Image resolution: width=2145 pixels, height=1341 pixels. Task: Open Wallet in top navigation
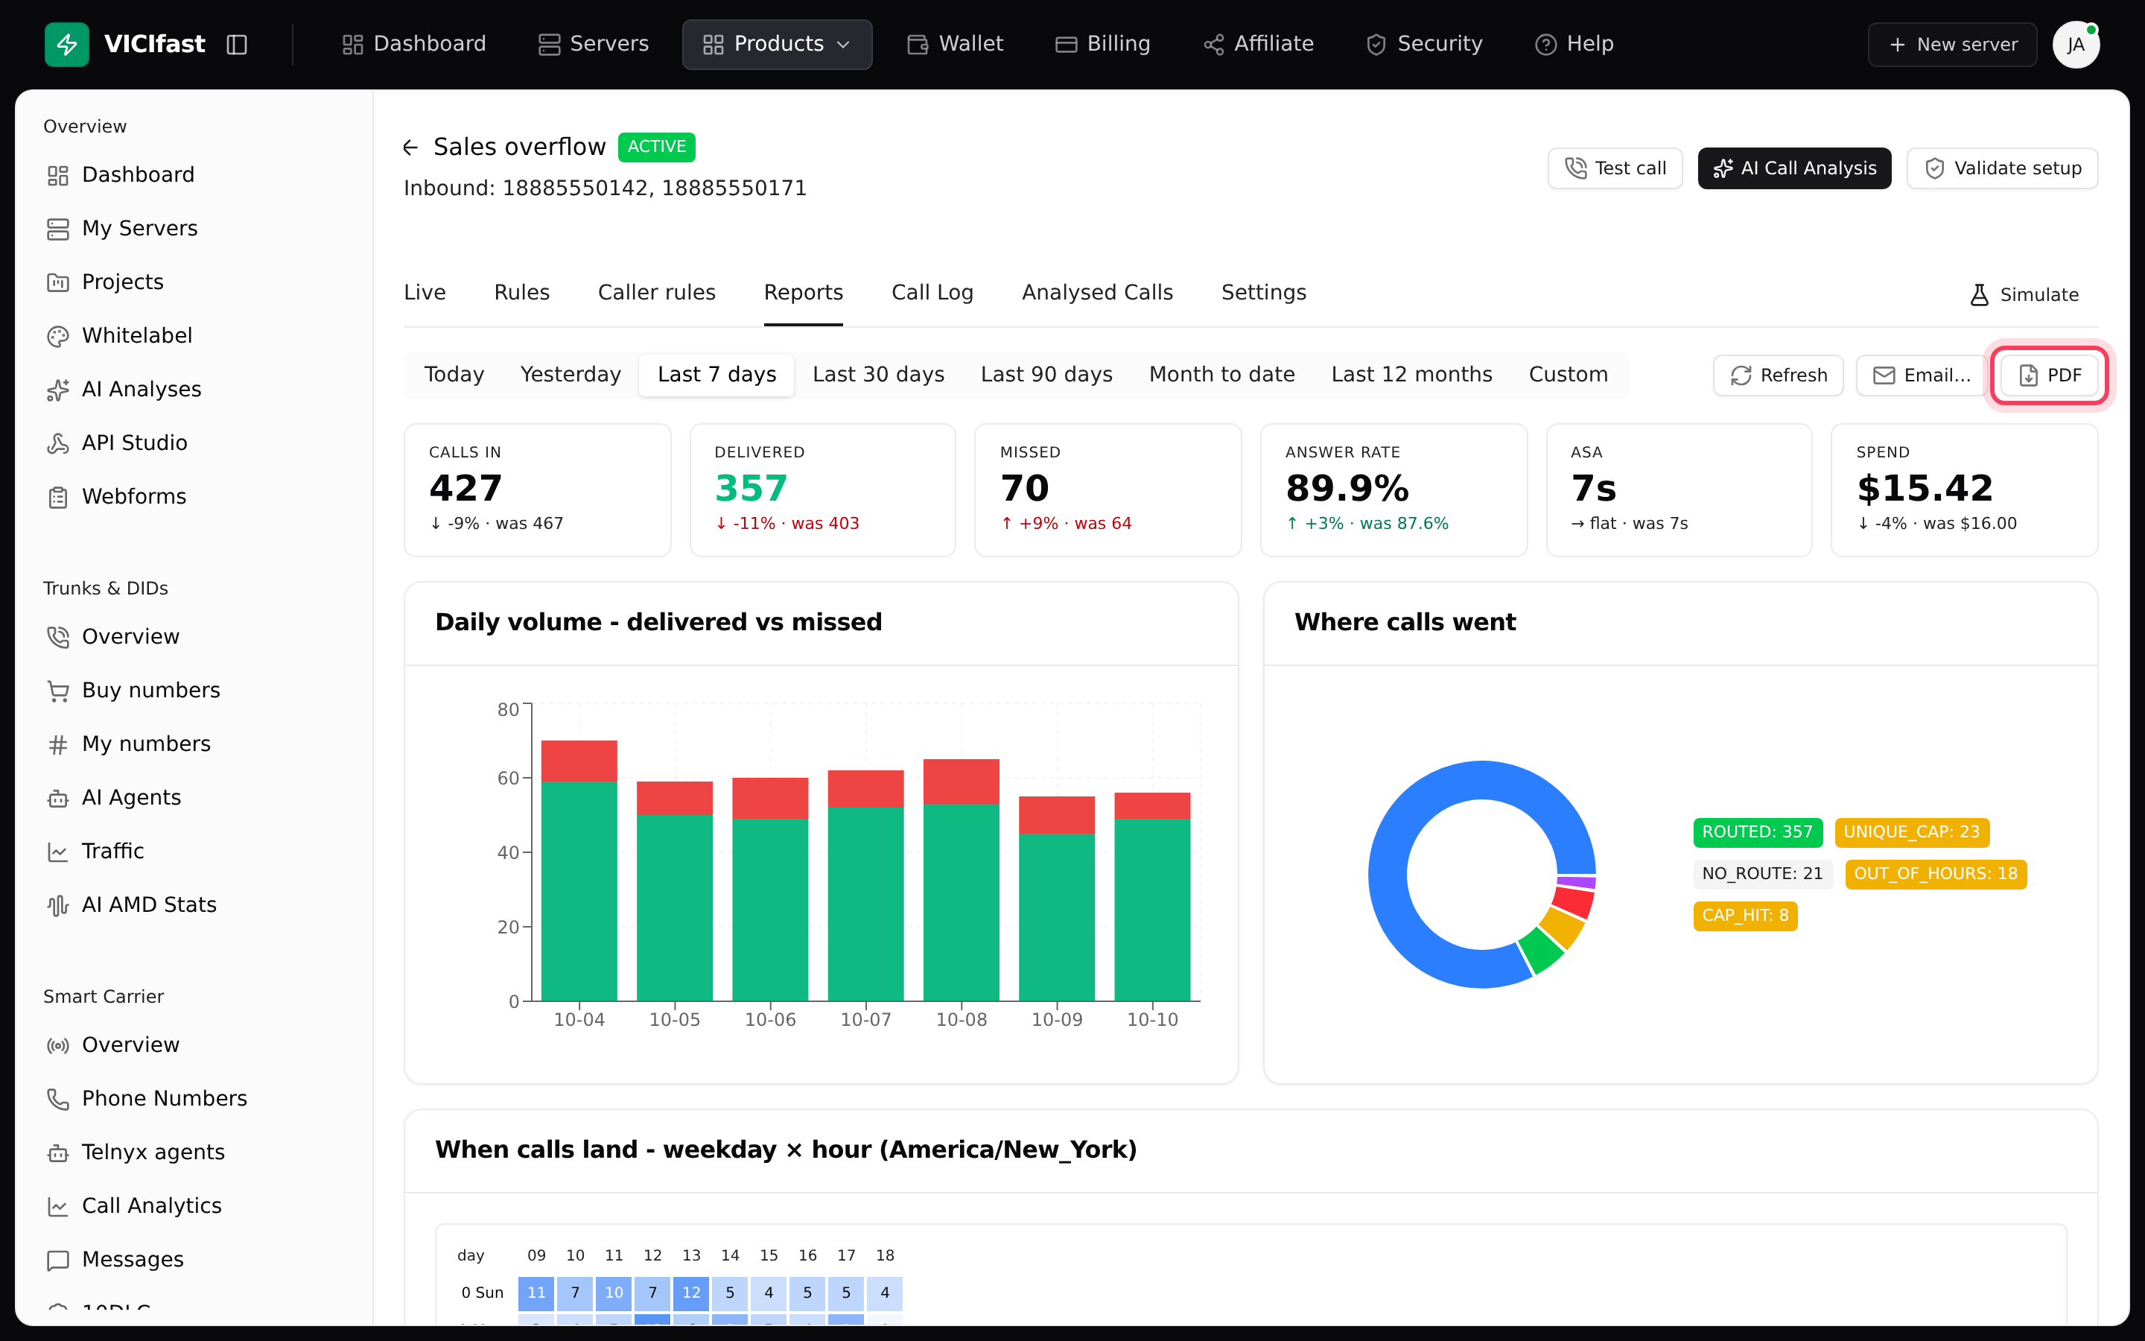(955, 45)
